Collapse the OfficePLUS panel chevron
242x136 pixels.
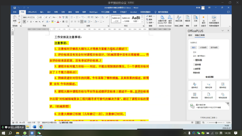pyautogui.click(x=222, y=31)
